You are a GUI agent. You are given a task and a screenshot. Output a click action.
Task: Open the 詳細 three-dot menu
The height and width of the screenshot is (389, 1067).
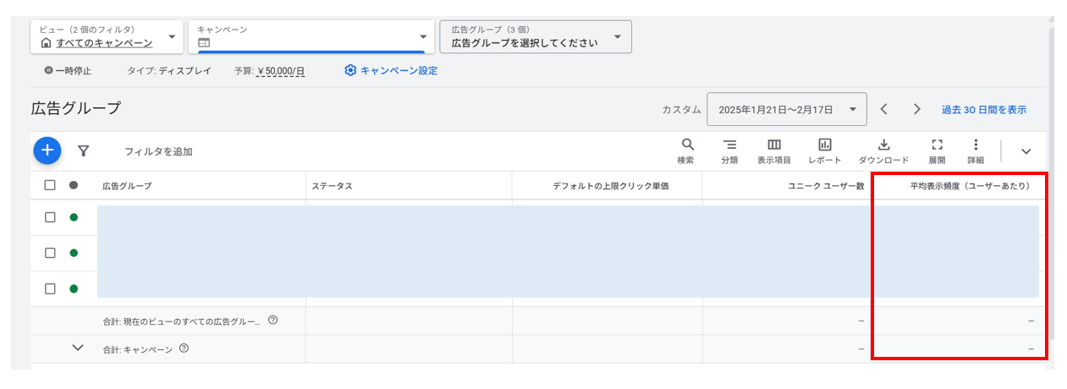[x=976, y=145]
